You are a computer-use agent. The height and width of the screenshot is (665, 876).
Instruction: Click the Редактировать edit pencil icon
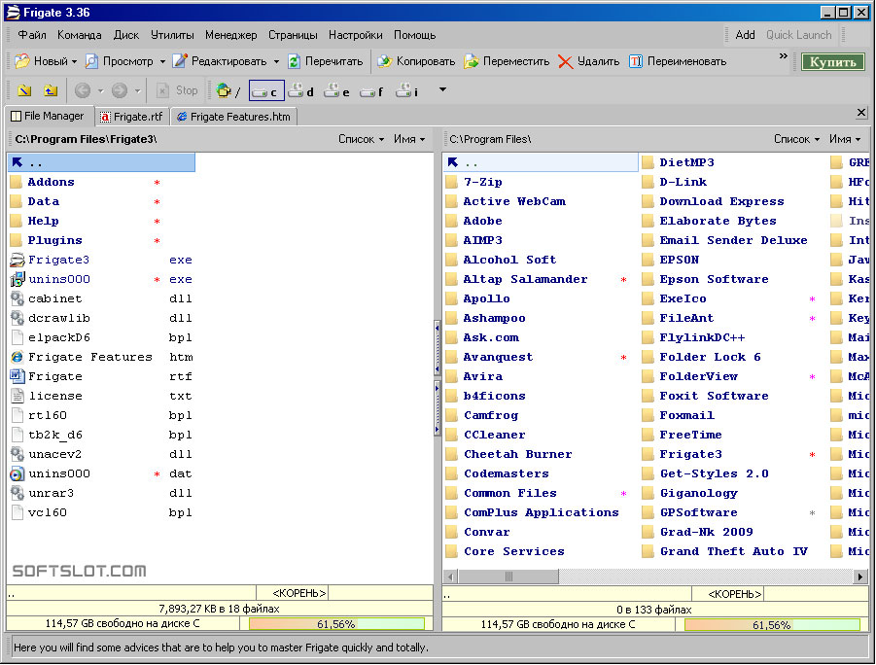(179, 61)
